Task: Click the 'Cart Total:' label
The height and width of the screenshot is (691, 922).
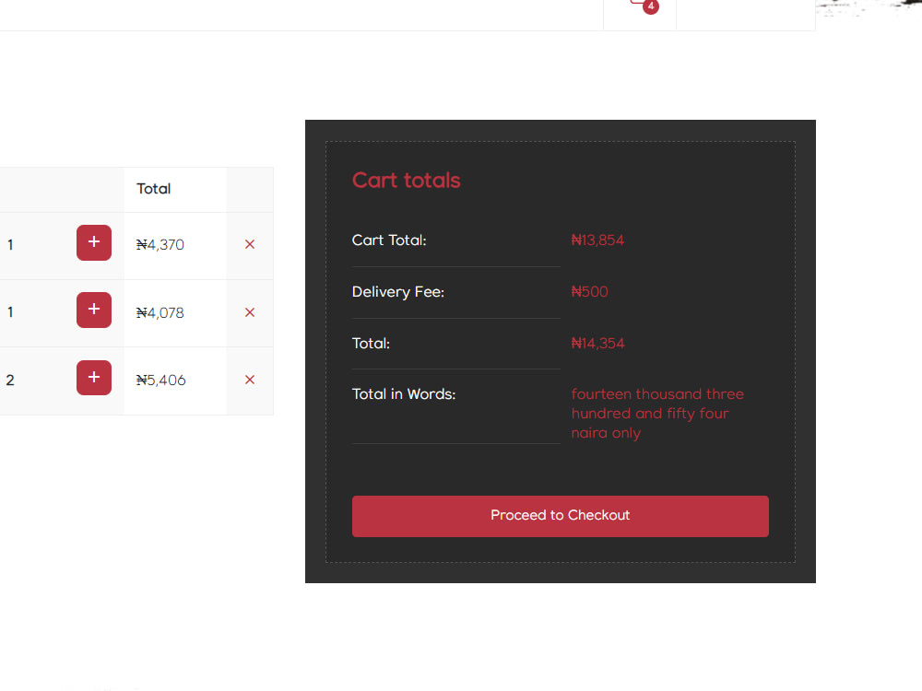Action: (389, 240)
